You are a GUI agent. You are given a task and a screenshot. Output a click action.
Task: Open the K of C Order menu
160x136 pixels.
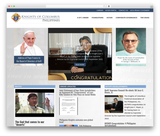(x=83, y=18)
